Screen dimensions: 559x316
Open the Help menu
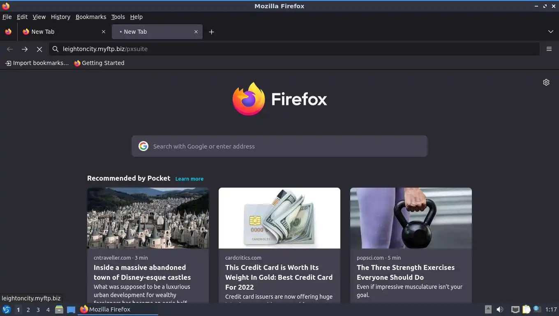(x=136, y=17)
